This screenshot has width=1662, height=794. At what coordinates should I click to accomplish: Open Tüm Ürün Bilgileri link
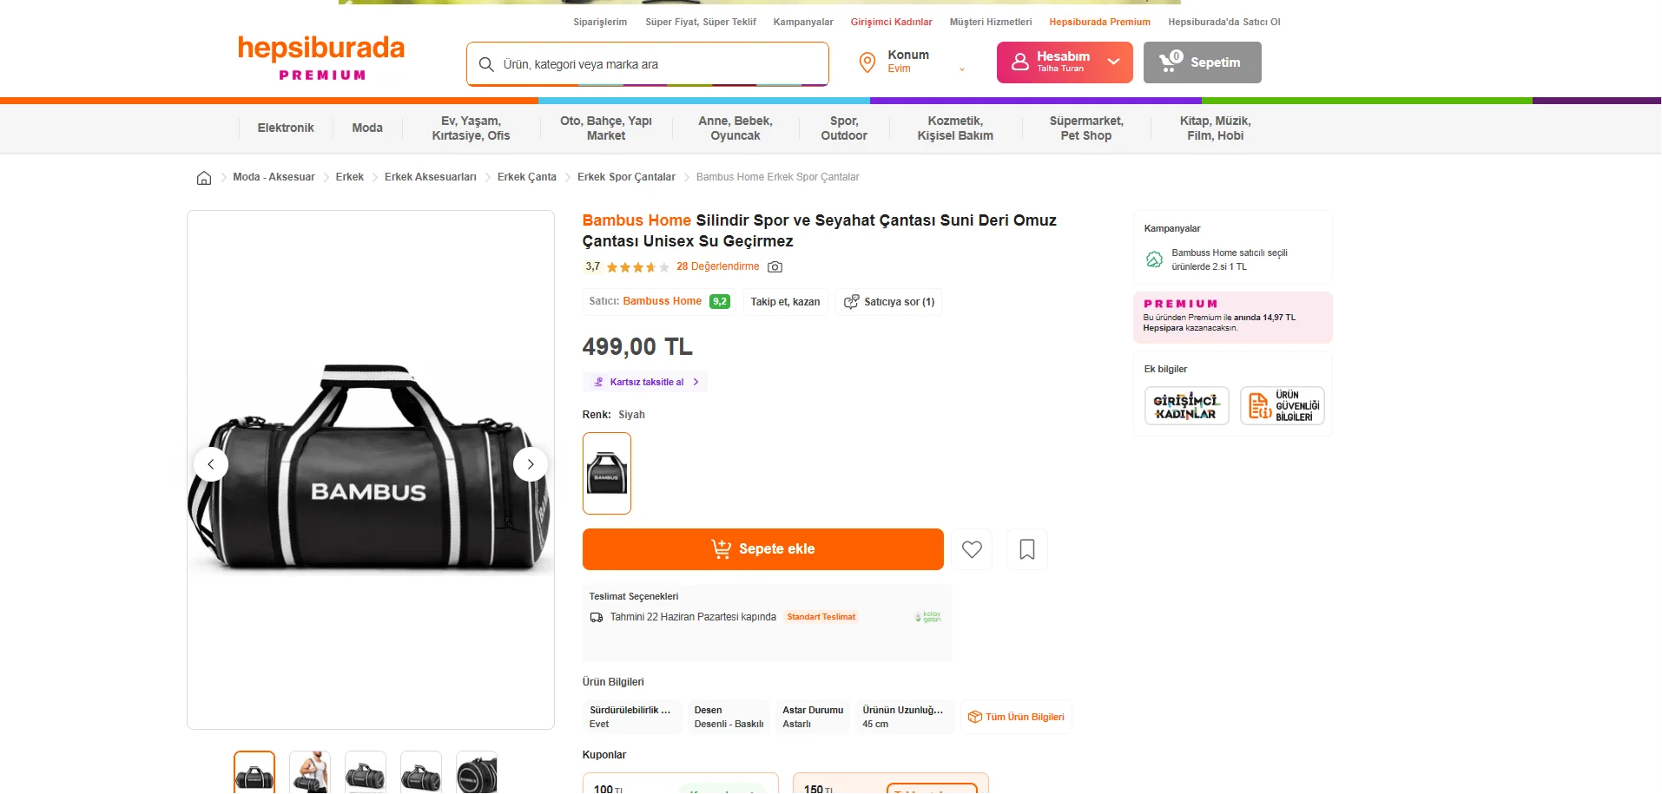[1016, 718]
